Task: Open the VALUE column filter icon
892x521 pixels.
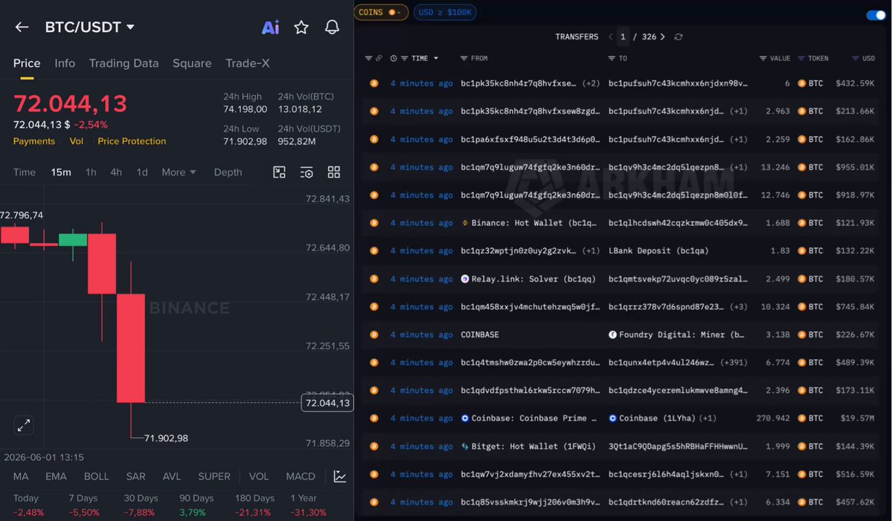Action: 763,58
